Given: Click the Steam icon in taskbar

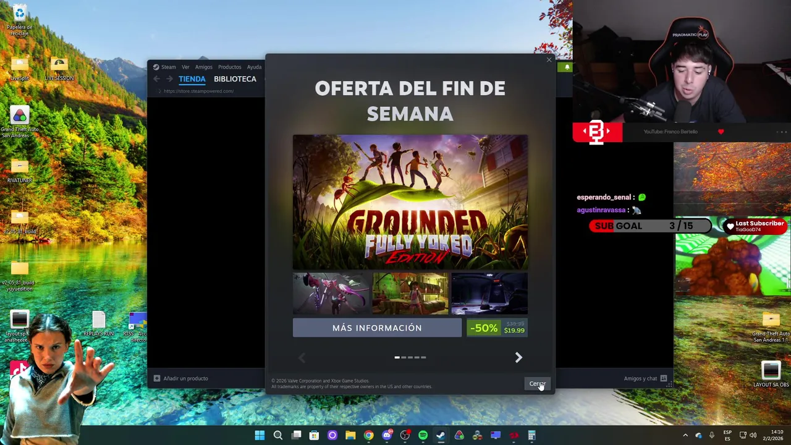Looking at the screenshot, I should coord(441,435).
